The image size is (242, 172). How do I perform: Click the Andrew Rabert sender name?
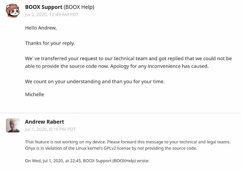(x=44, y=122)
